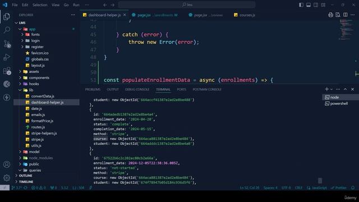Screen dimensions: 359x202
Task: Open the editor more actions ellipsis
Action: point(353,15)
